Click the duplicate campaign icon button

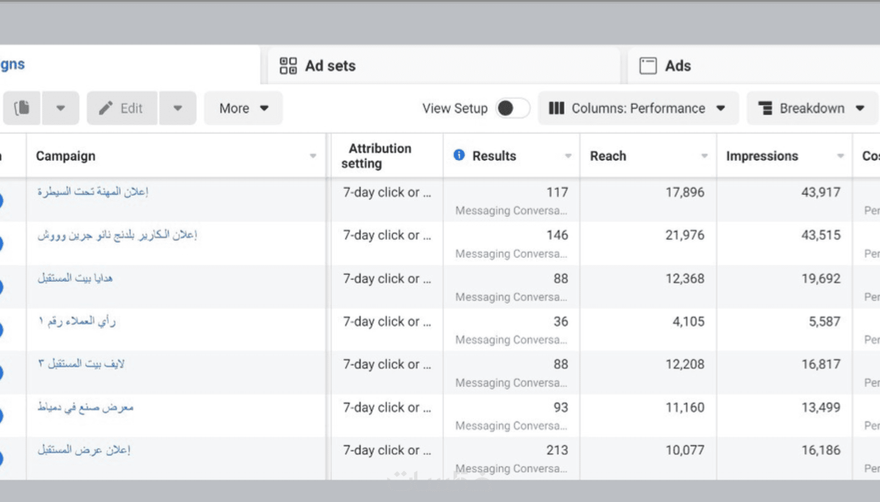22,108
